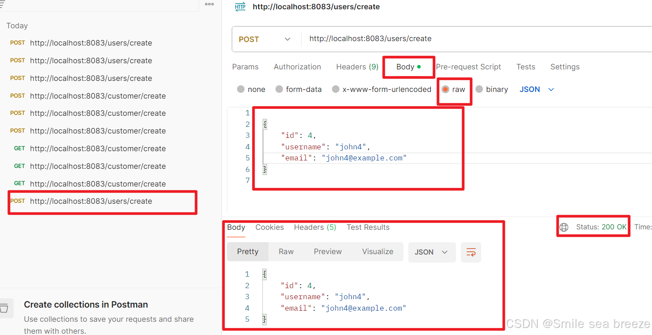Open the request Settings tab

point(565,67)
